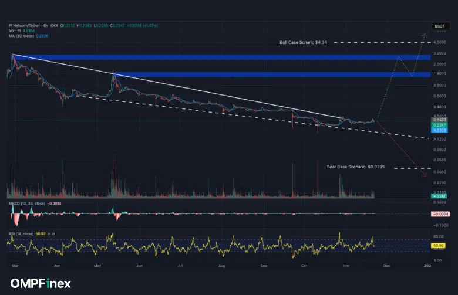The width and height of the screenshot is (458, 295).
Task: Click the OMPFinex logo
Action: [x=39, y=283]
